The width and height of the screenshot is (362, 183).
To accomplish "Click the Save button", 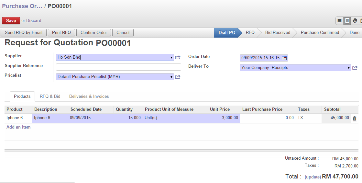I will 11,20.
